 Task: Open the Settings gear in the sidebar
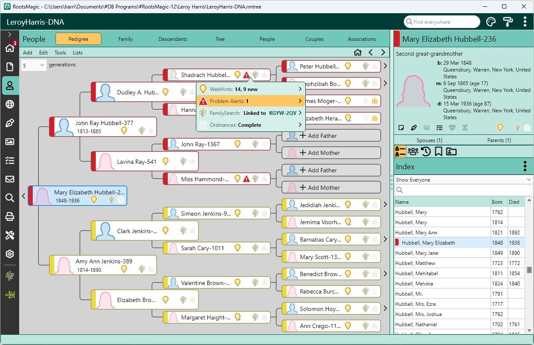(10, 254)
